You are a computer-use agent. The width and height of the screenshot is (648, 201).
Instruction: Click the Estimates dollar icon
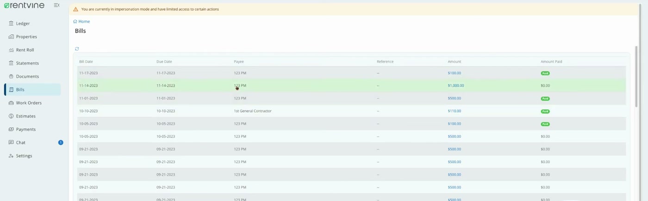pyautogui.click(x=11, y=116)
